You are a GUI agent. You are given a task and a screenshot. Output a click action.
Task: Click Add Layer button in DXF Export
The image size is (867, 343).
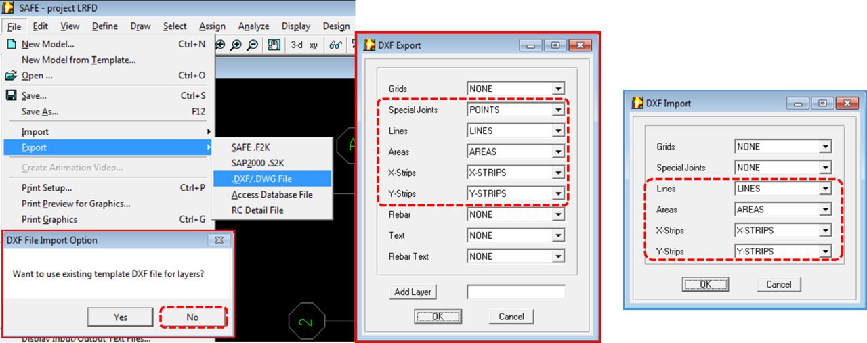(x=413, y=292)
